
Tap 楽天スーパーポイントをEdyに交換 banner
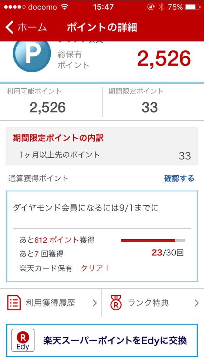115,340
